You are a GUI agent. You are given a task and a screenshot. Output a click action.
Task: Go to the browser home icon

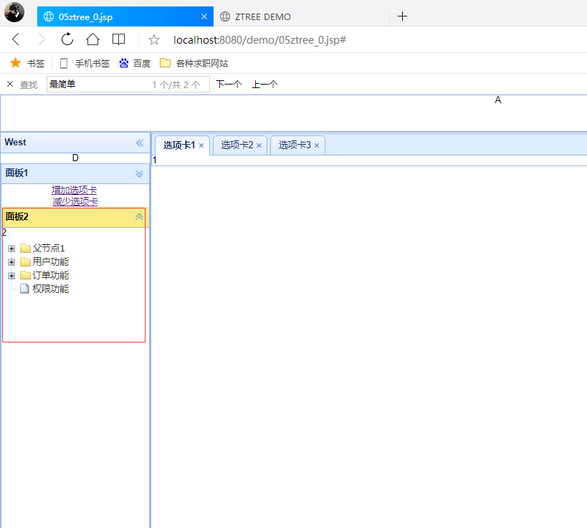coord(92,39)
